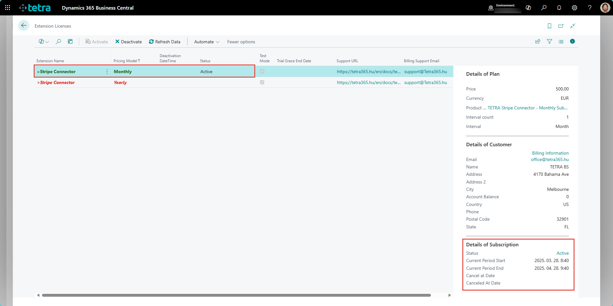Open the Billing Information link

550,153
